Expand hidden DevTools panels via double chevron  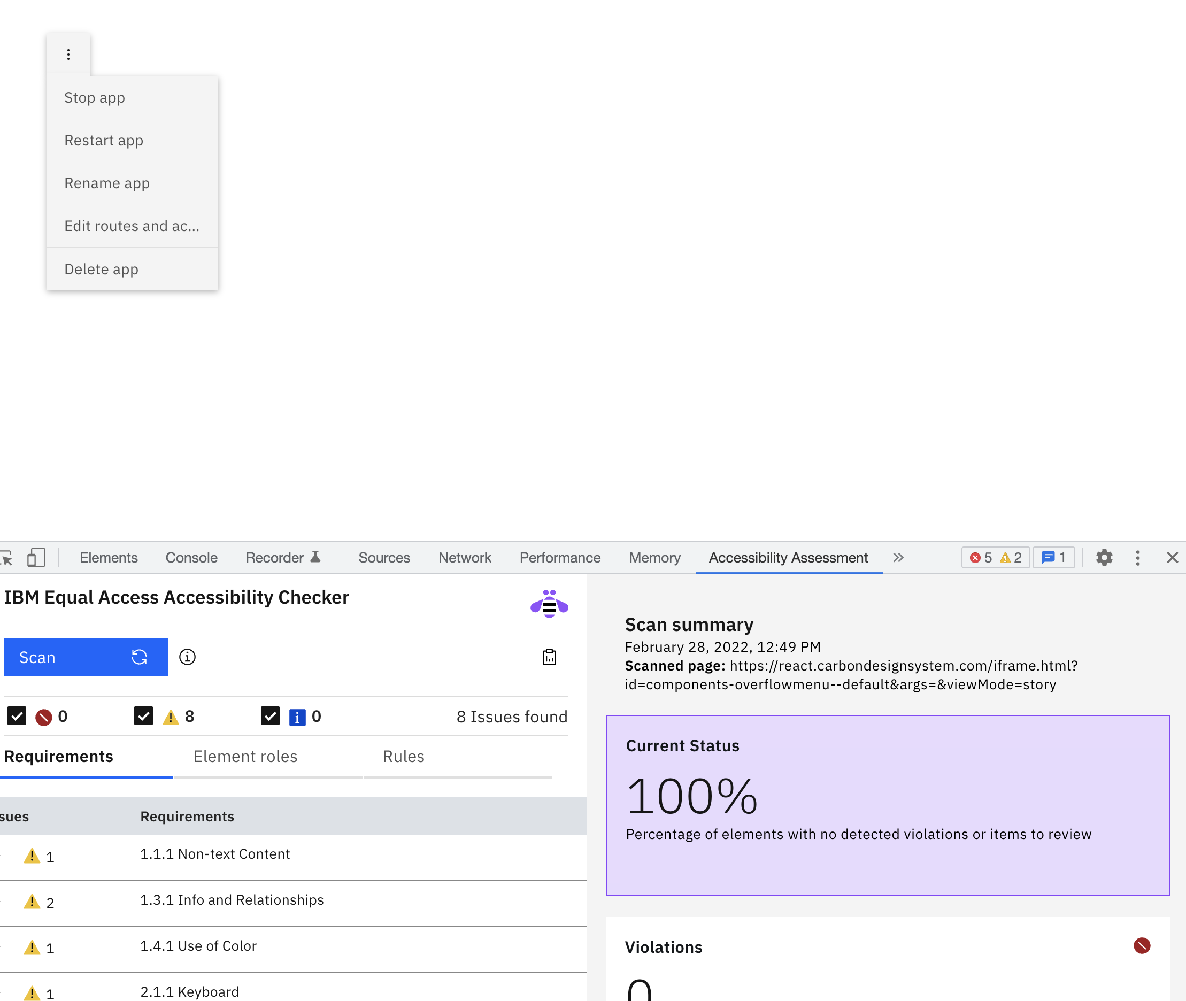(898, 557)
